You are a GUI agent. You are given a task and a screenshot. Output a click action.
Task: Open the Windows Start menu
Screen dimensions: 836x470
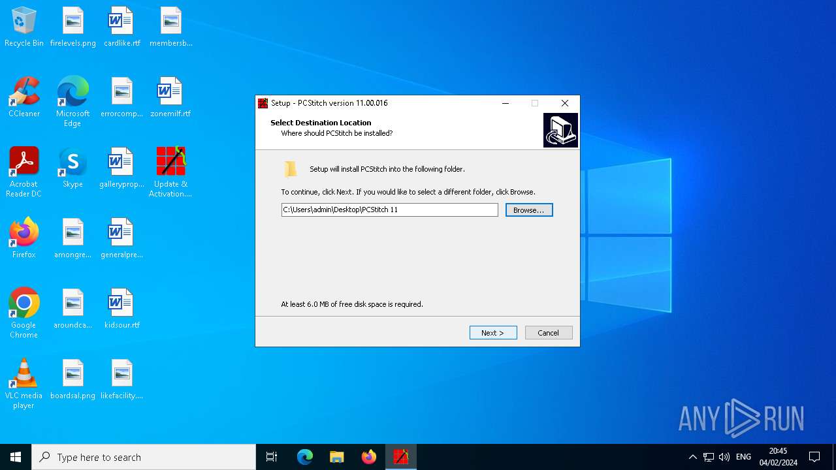coord(16,457)
